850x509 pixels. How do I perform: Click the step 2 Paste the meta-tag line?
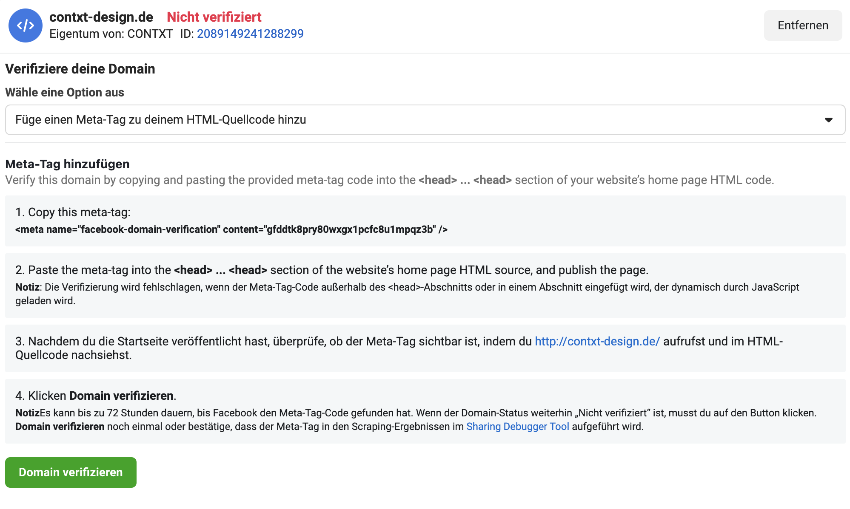tap(332, 270)
